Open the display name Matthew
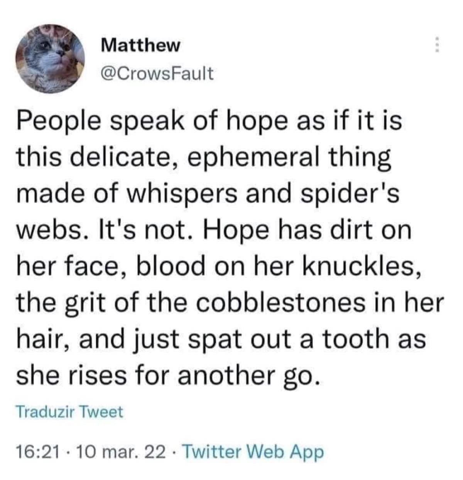This screenshot has height=480, width=463. [x=140, y=46]
